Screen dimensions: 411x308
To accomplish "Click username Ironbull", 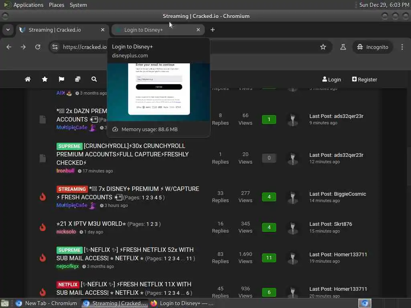I will [65, 171].
